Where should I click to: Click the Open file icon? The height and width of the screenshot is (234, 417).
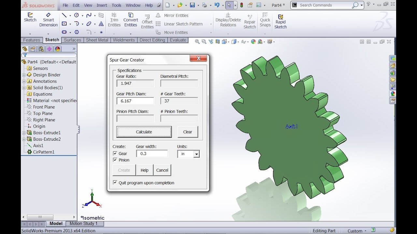[x=180, y=5]
